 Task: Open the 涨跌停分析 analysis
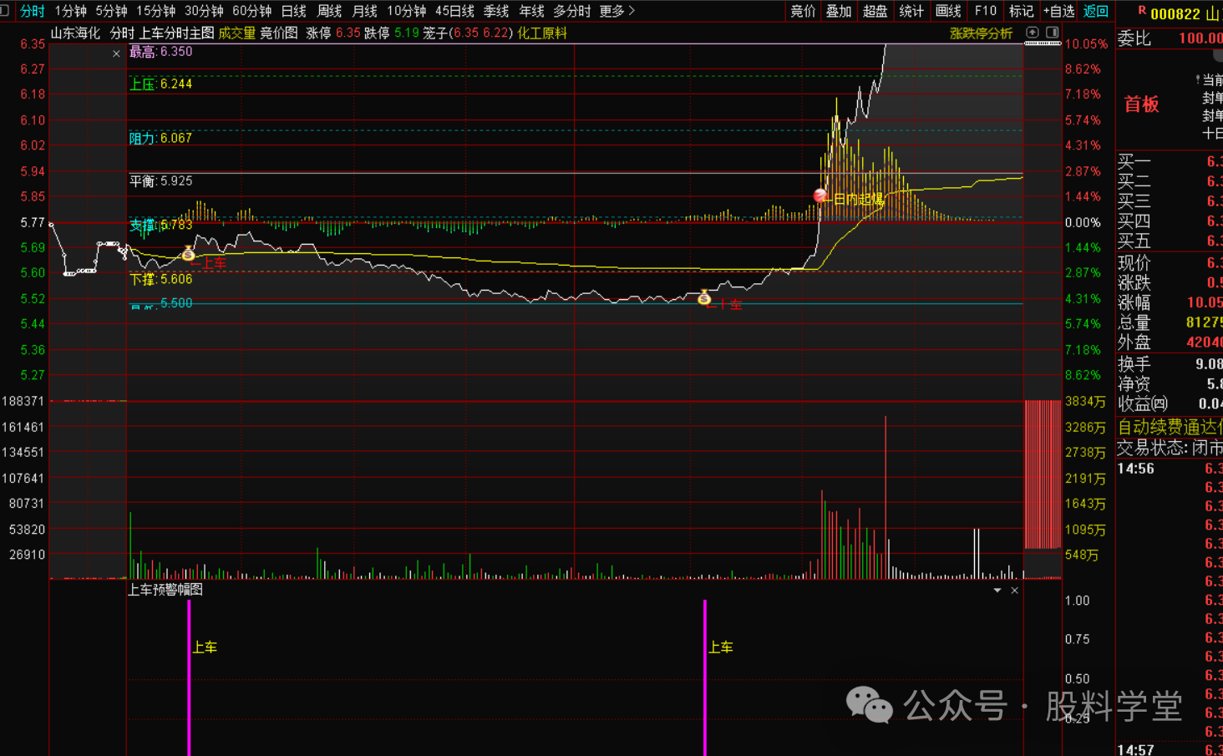[981, 33]
